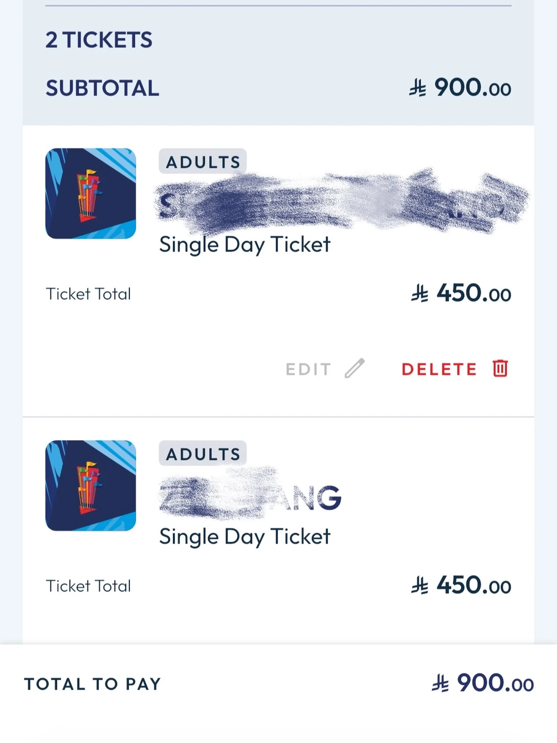Screen dimensions: 557x743
Task: Click the riyal symbol next to subtotal amount
Action: tap(418, 88)
